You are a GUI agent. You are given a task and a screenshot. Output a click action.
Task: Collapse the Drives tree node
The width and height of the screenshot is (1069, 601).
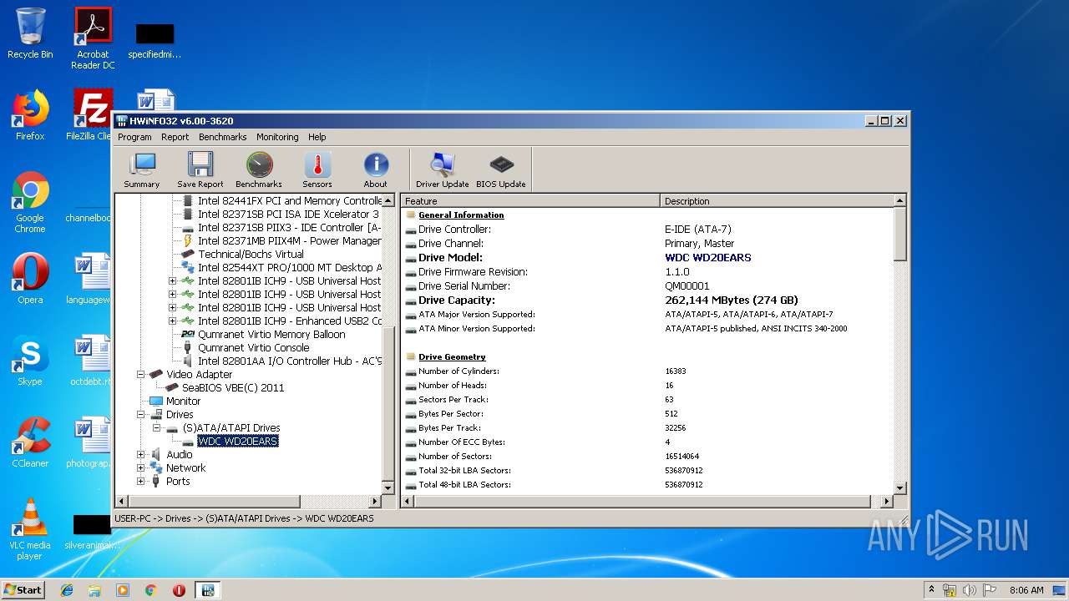click(x=141, y=415)
